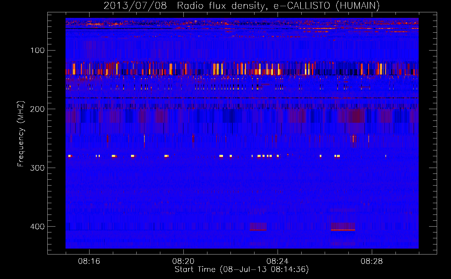This screenshot has height=279, width=451.
Task: Click the y-axis label 'Frequency (MHZ)'
Action: click(21, 134)
